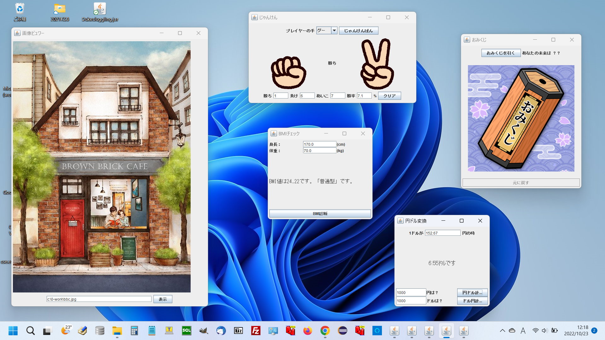Open the Java icon in 円ドル変換 title bar
This screenshot has width=605, height=340.
click(400, 221)
